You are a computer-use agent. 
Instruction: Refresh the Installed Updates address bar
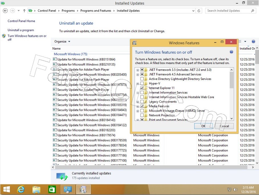pyautogui.click(x=199, y=11)
